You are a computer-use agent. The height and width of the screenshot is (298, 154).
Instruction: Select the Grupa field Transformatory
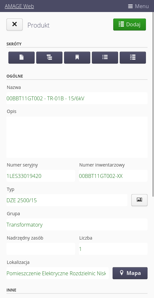(x=77, y=224)
